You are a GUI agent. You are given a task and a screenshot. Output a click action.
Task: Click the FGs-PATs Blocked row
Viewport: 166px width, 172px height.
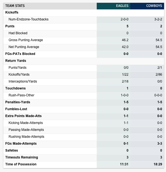click(x=84, y=54)
